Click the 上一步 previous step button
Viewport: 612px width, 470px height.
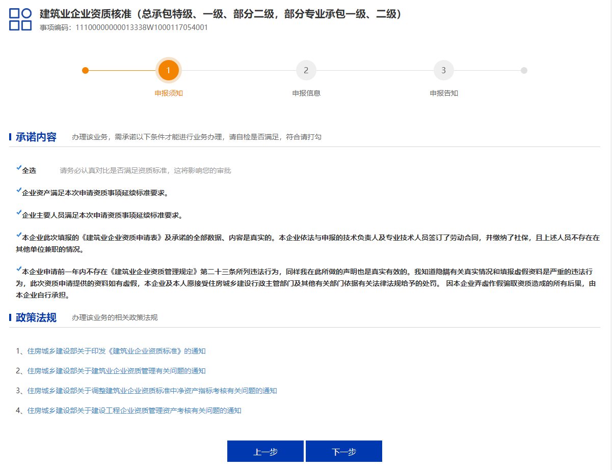click(265, 451)
